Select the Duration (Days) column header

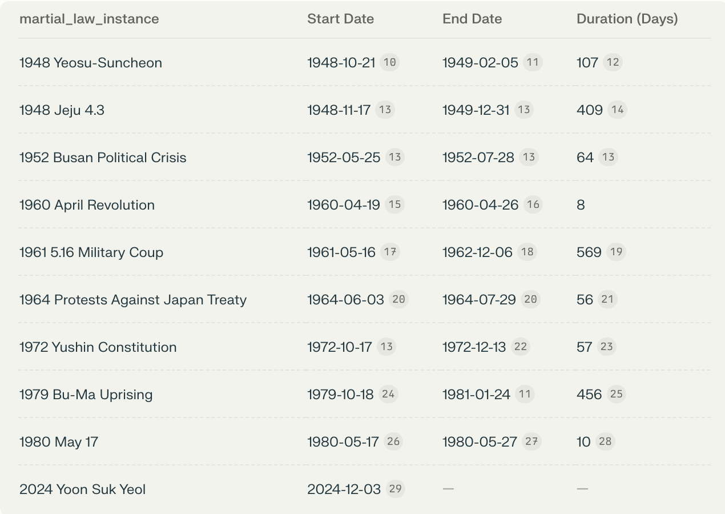click(627, 19)
